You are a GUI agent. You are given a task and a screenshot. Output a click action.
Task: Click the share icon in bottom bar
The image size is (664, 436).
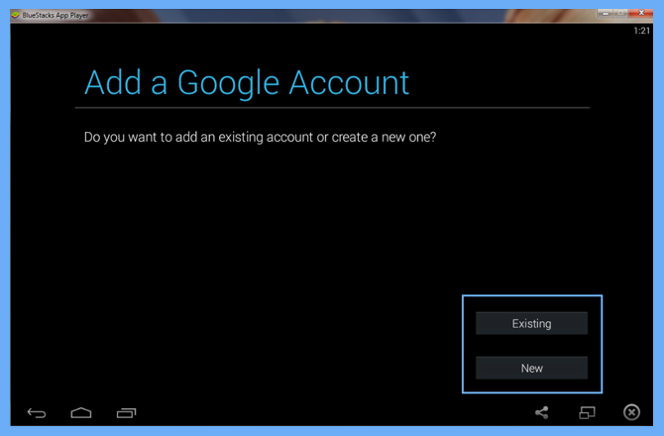click(541, 412)
